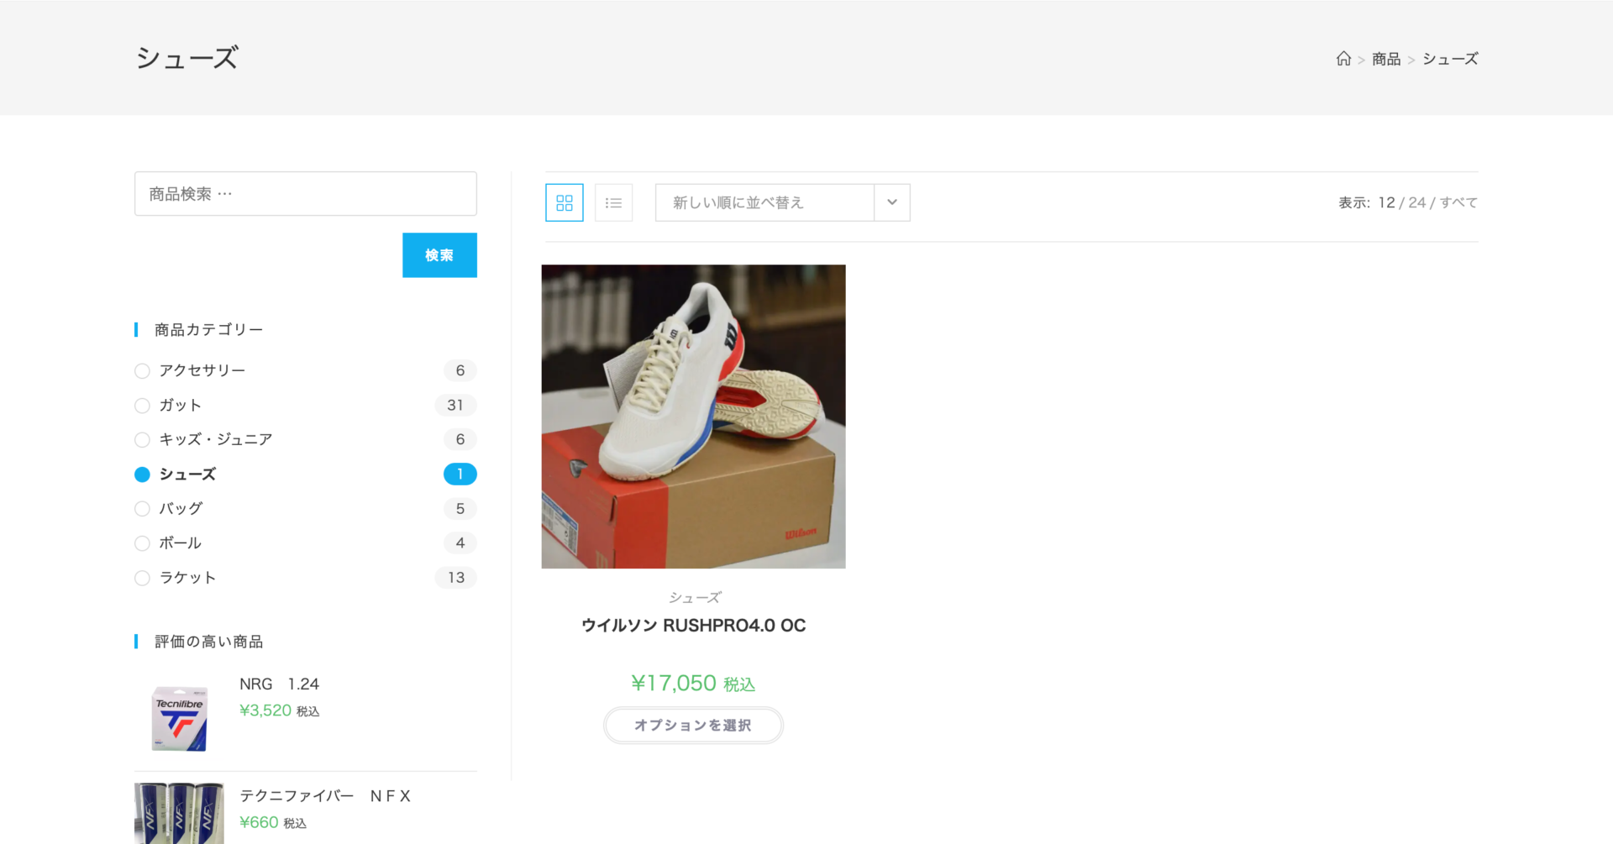Click the home icon in breadcrumb
The height and width of the screenshot is (844, 1613).
[x=1343, y=59]
